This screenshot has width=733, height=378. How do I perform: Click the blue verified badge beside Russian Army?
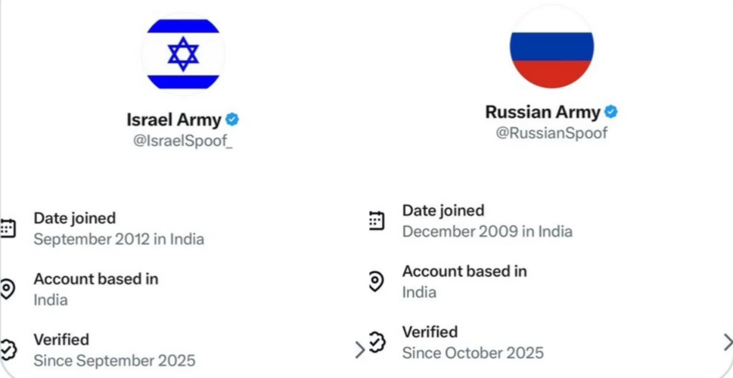pos(611,112)
